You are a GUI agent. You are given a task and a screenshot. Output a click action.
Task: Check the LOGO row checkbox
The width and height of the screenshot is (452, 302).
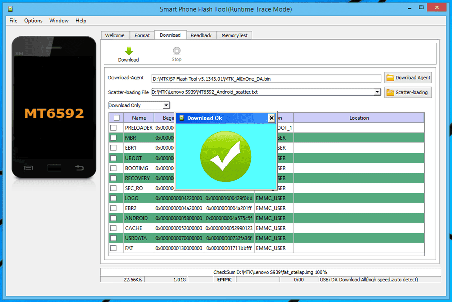pos(114,198)
